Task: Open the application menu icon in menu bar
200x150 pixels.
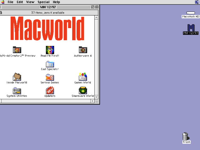Action: point(197,2)
